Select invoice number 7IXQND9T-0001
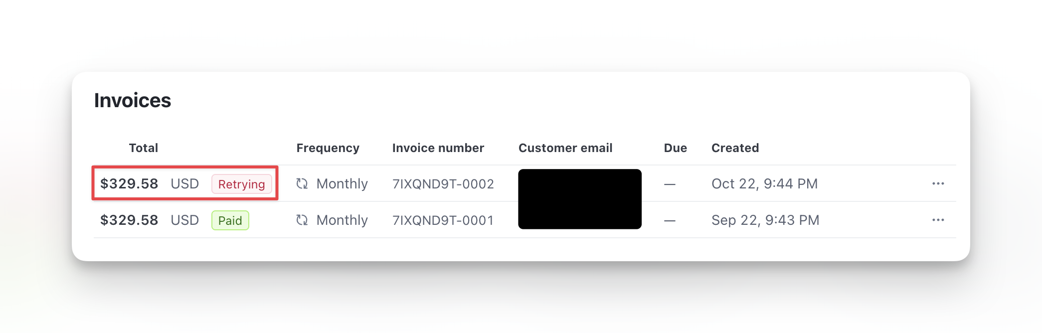The height and width of the screenshot is (333, 1042). [x=443, y=220]
